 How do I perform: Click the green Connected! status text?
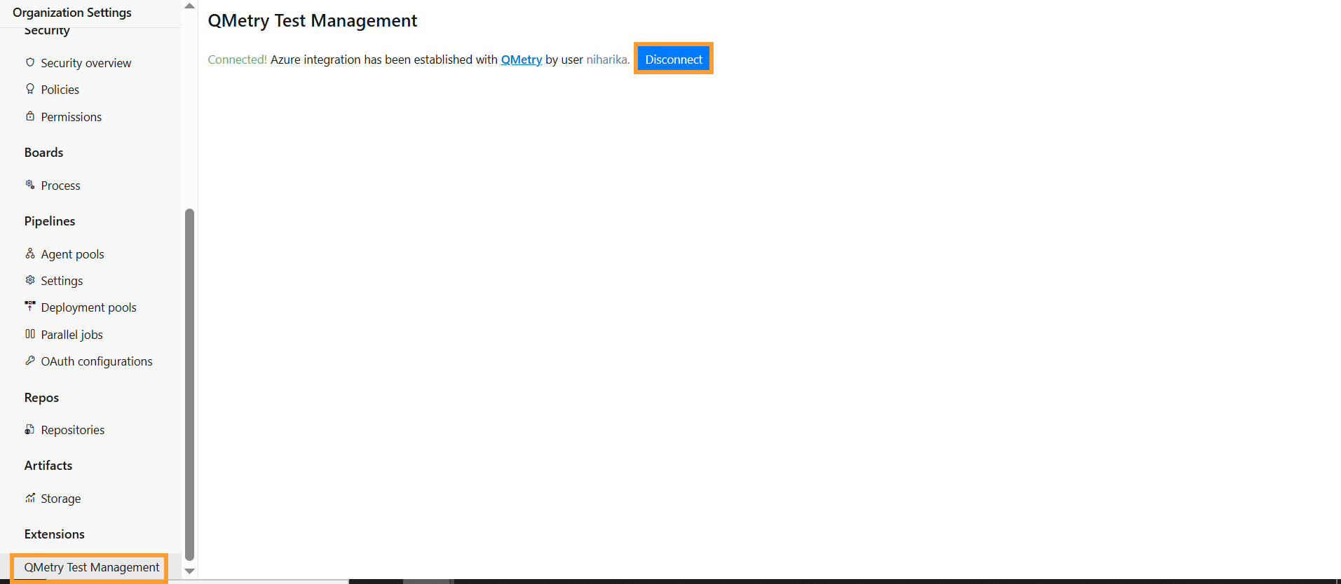[x=237, y=60]
